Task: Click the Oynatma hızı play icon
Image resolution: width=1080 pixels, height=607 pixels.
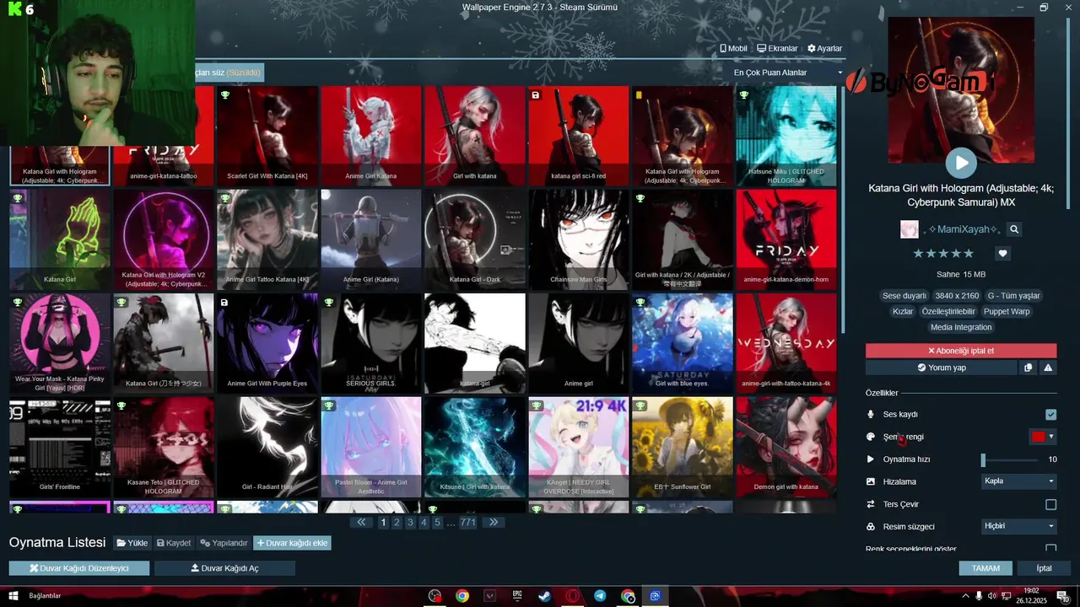Action: pos(871,459)
